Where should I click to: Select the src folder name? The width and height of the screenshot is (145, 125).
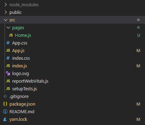click(12, 20)
